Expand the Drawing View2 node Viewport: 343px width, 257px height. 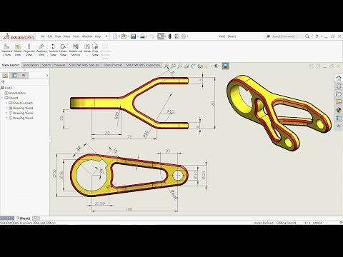[x=6, y=113]
